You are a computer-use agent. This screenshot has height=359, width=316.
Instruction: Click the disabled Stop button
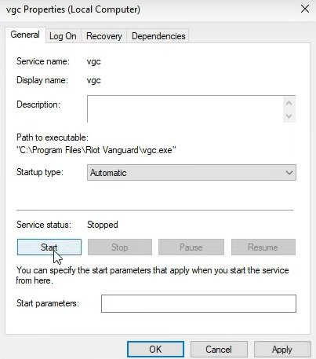120,247
